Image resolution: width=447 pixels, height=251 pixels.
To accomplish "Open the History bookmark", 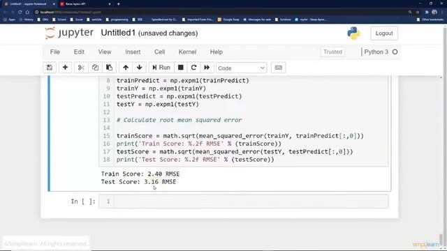I will [x=27, y=20].
